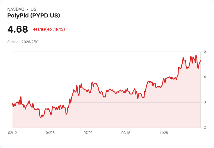This screenshot has height=148, width=214.
Task: Click the 3 value on y-axis
Action: point(205,102)
